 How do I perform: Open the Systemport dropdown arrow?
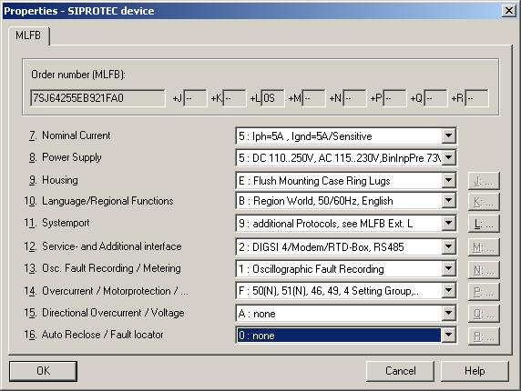(448, 223)
